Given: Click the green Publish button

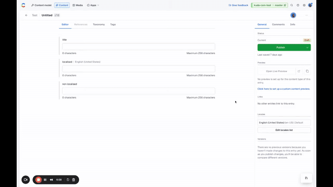Looking at the screenshot, I should pos(281,47).
